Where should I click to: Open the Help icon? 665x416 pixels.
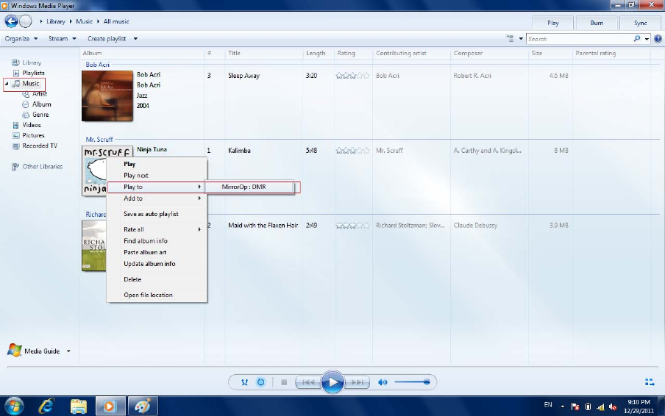(658, 39)
